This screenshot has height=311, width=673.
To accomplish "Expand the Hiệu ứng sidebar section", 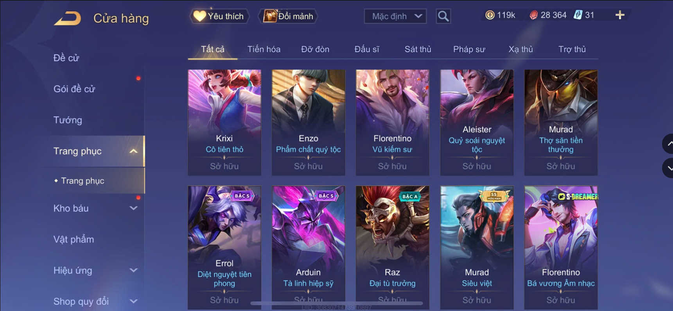I will point(133,270).
